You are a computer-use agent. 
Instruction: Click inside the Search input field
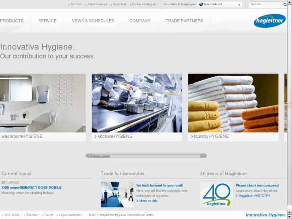point(265,4)
